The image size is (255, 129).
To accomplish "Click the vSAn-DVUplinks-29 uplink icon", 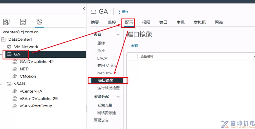I will pyautogui.click(x=15, y=98).
